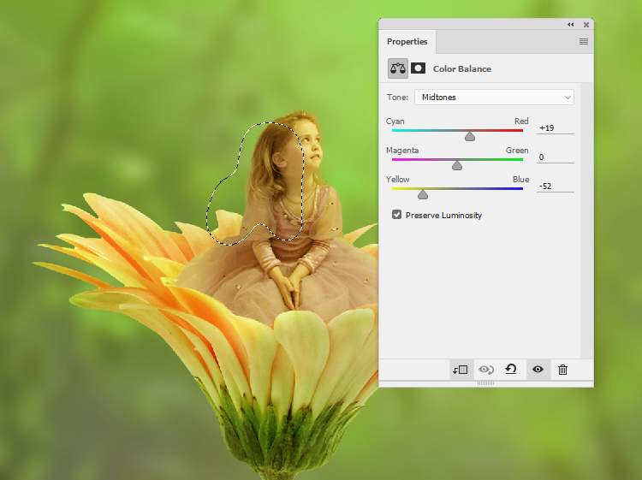
Task: Reset Color Balance to defaults
Action: click(510, 370)
